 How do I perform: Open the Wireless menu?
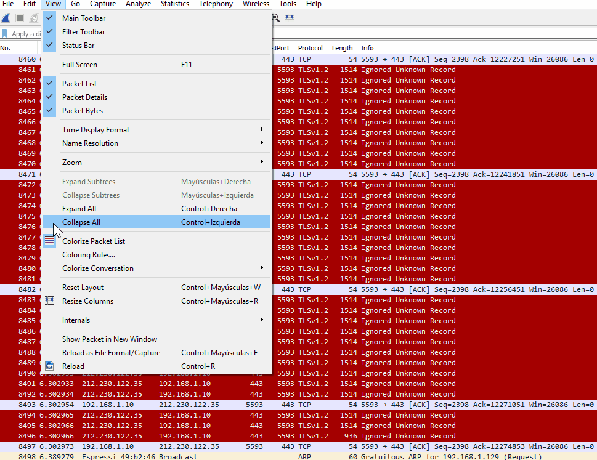(256, 4)
